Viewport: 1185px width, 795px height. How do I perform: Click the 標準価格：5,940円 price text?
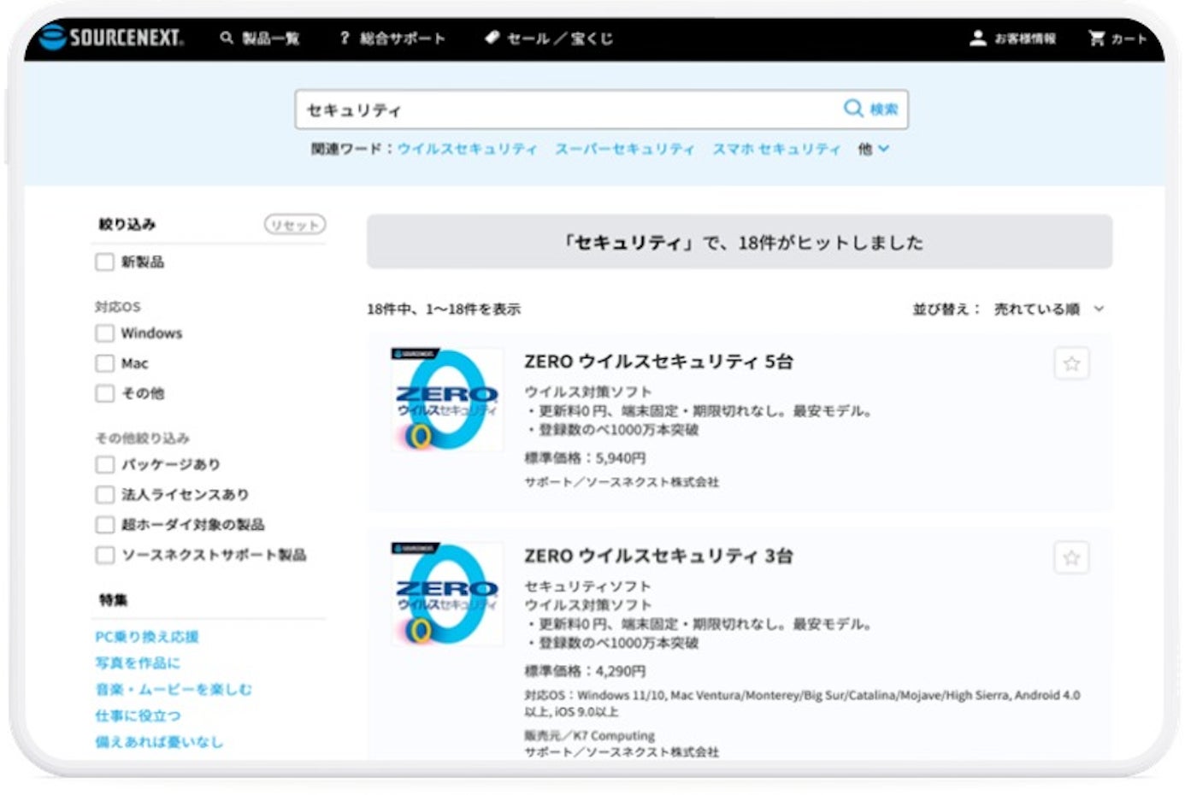(586, 457)
